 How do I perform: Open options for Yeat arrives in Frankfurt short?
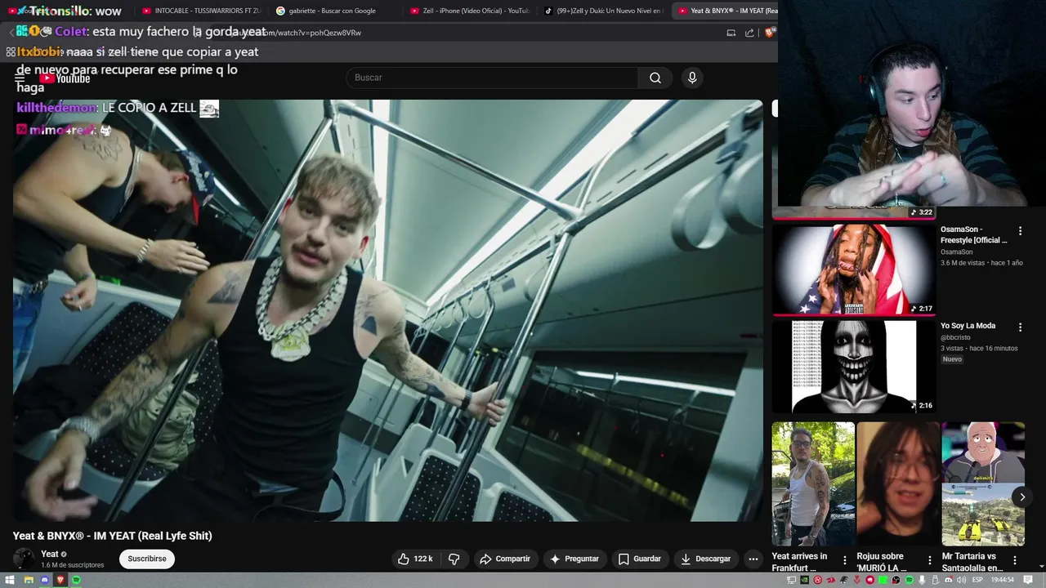coord(845,561)
